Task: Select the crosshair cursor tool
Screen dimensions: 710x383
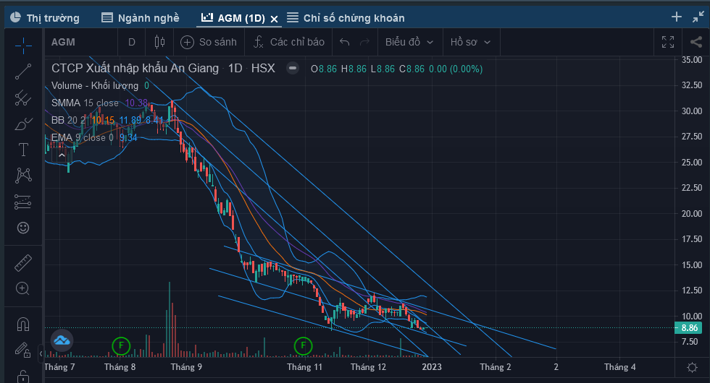Action: [x=23, y=45]
